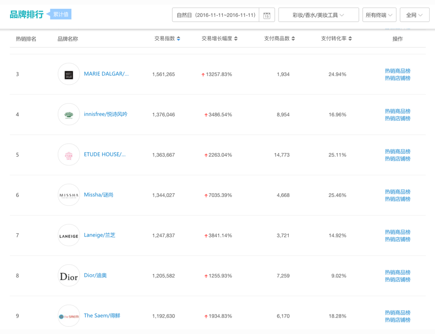Select conversion rate 25.11%
This screenshot has width=435, height=334.
337,155
